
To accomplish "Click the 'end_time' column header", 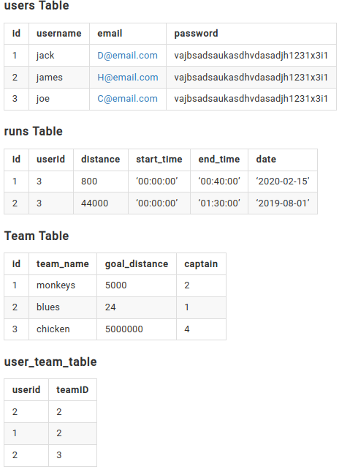I will [x=219, y=160].
